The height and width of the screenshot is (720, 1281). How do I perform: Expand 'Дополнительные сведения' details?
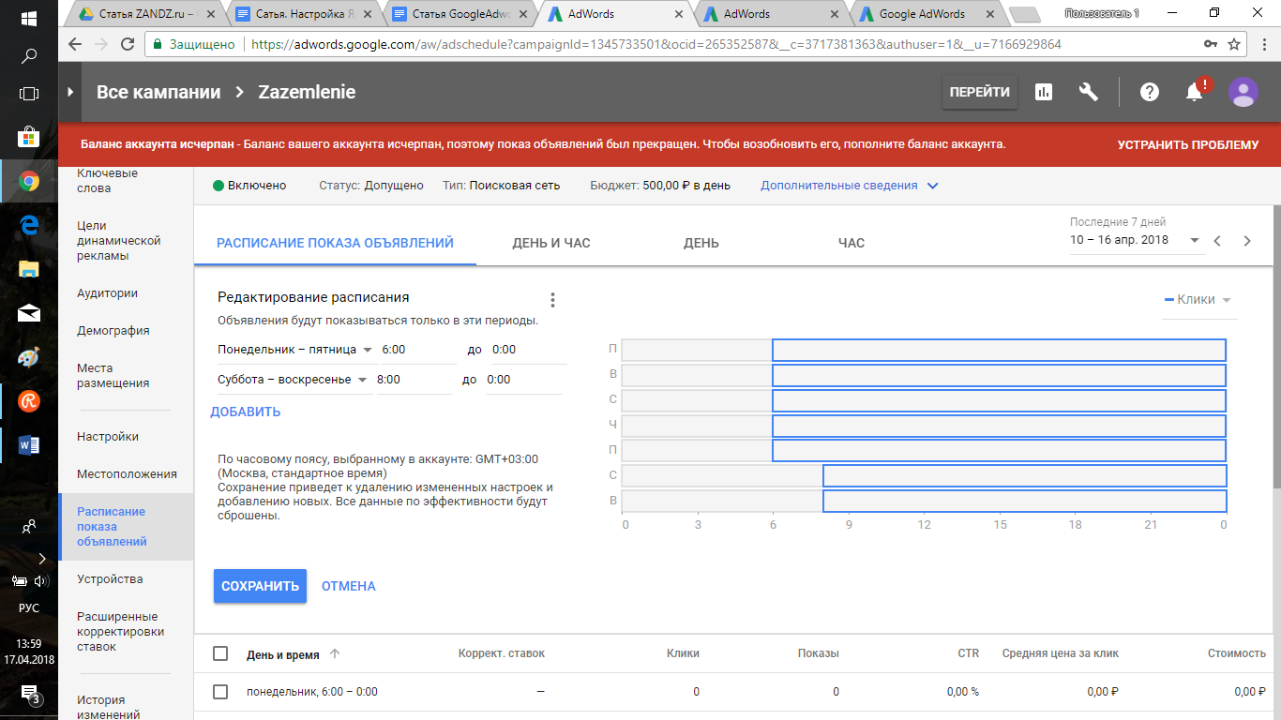849,186
